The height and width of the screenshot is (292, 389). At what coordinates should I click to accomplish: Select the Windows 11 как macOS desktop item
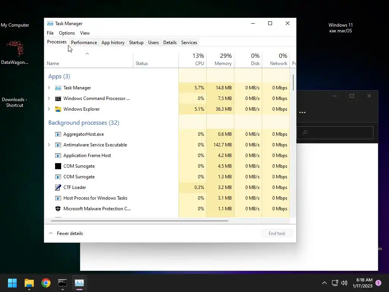[x=340, y=28]
